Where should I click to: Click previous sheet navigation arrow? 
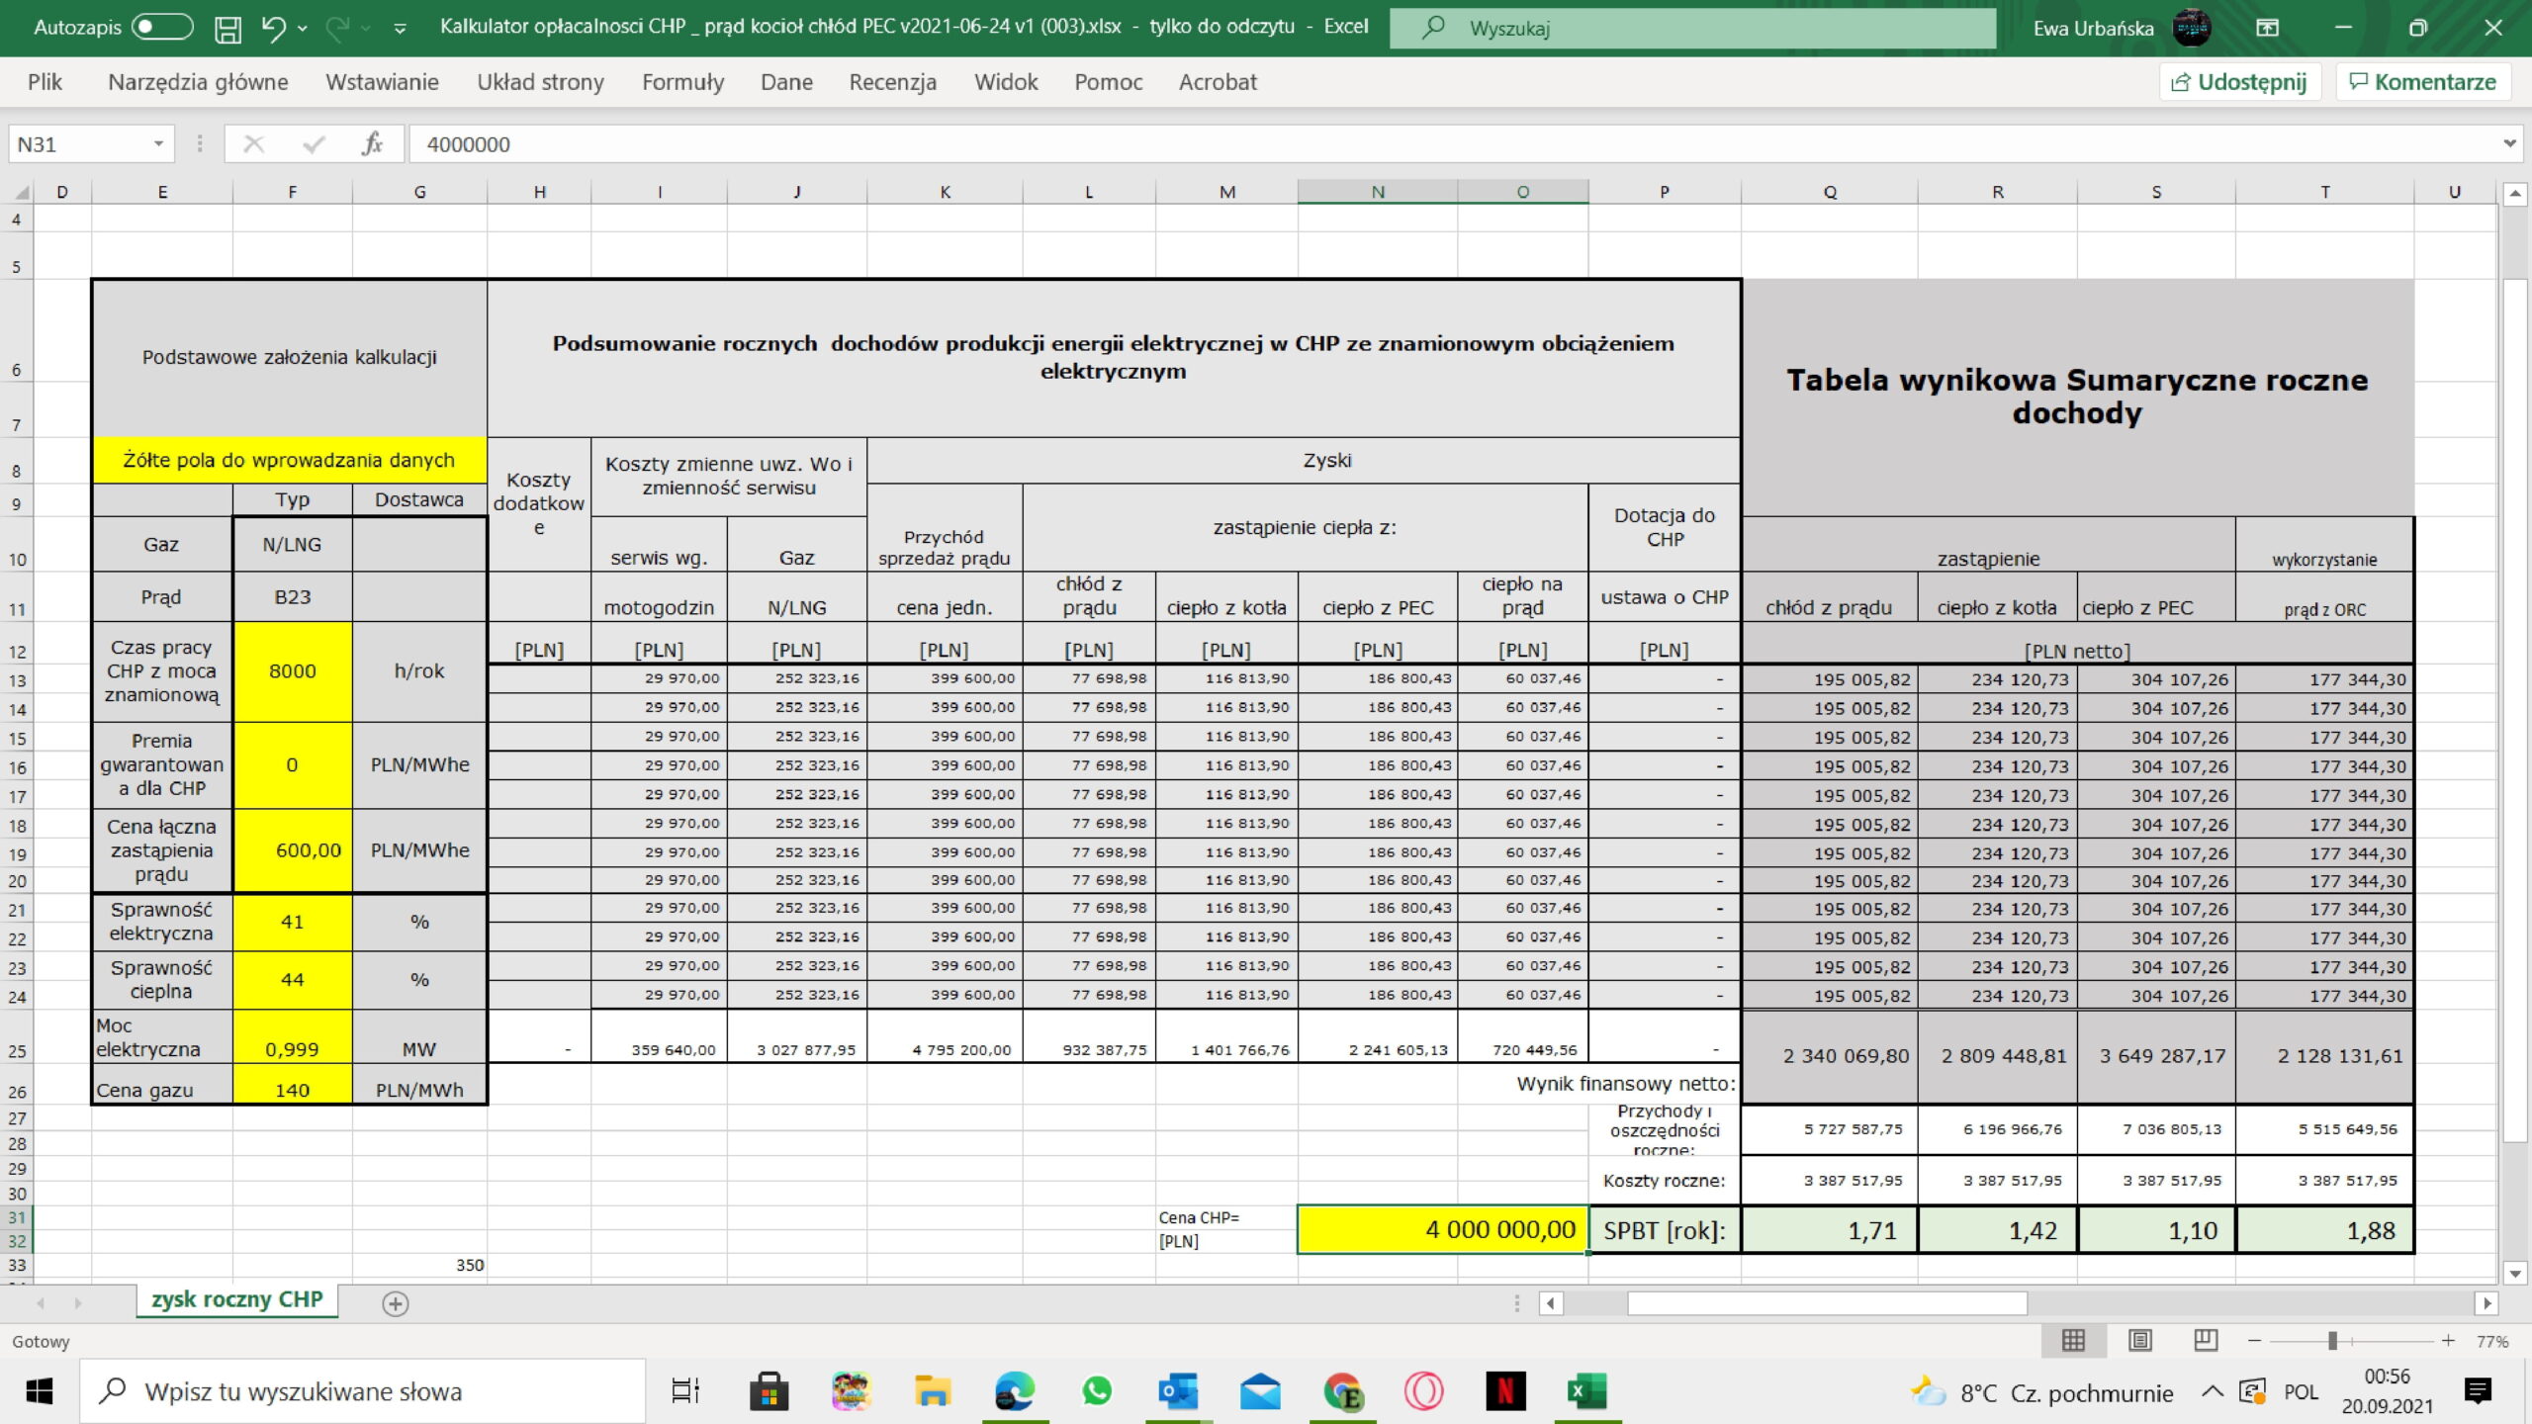coord(41,1303)
